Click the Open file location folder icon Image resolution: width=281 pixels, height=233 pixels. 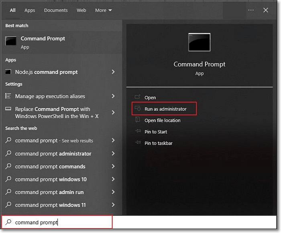click(138, 121)
